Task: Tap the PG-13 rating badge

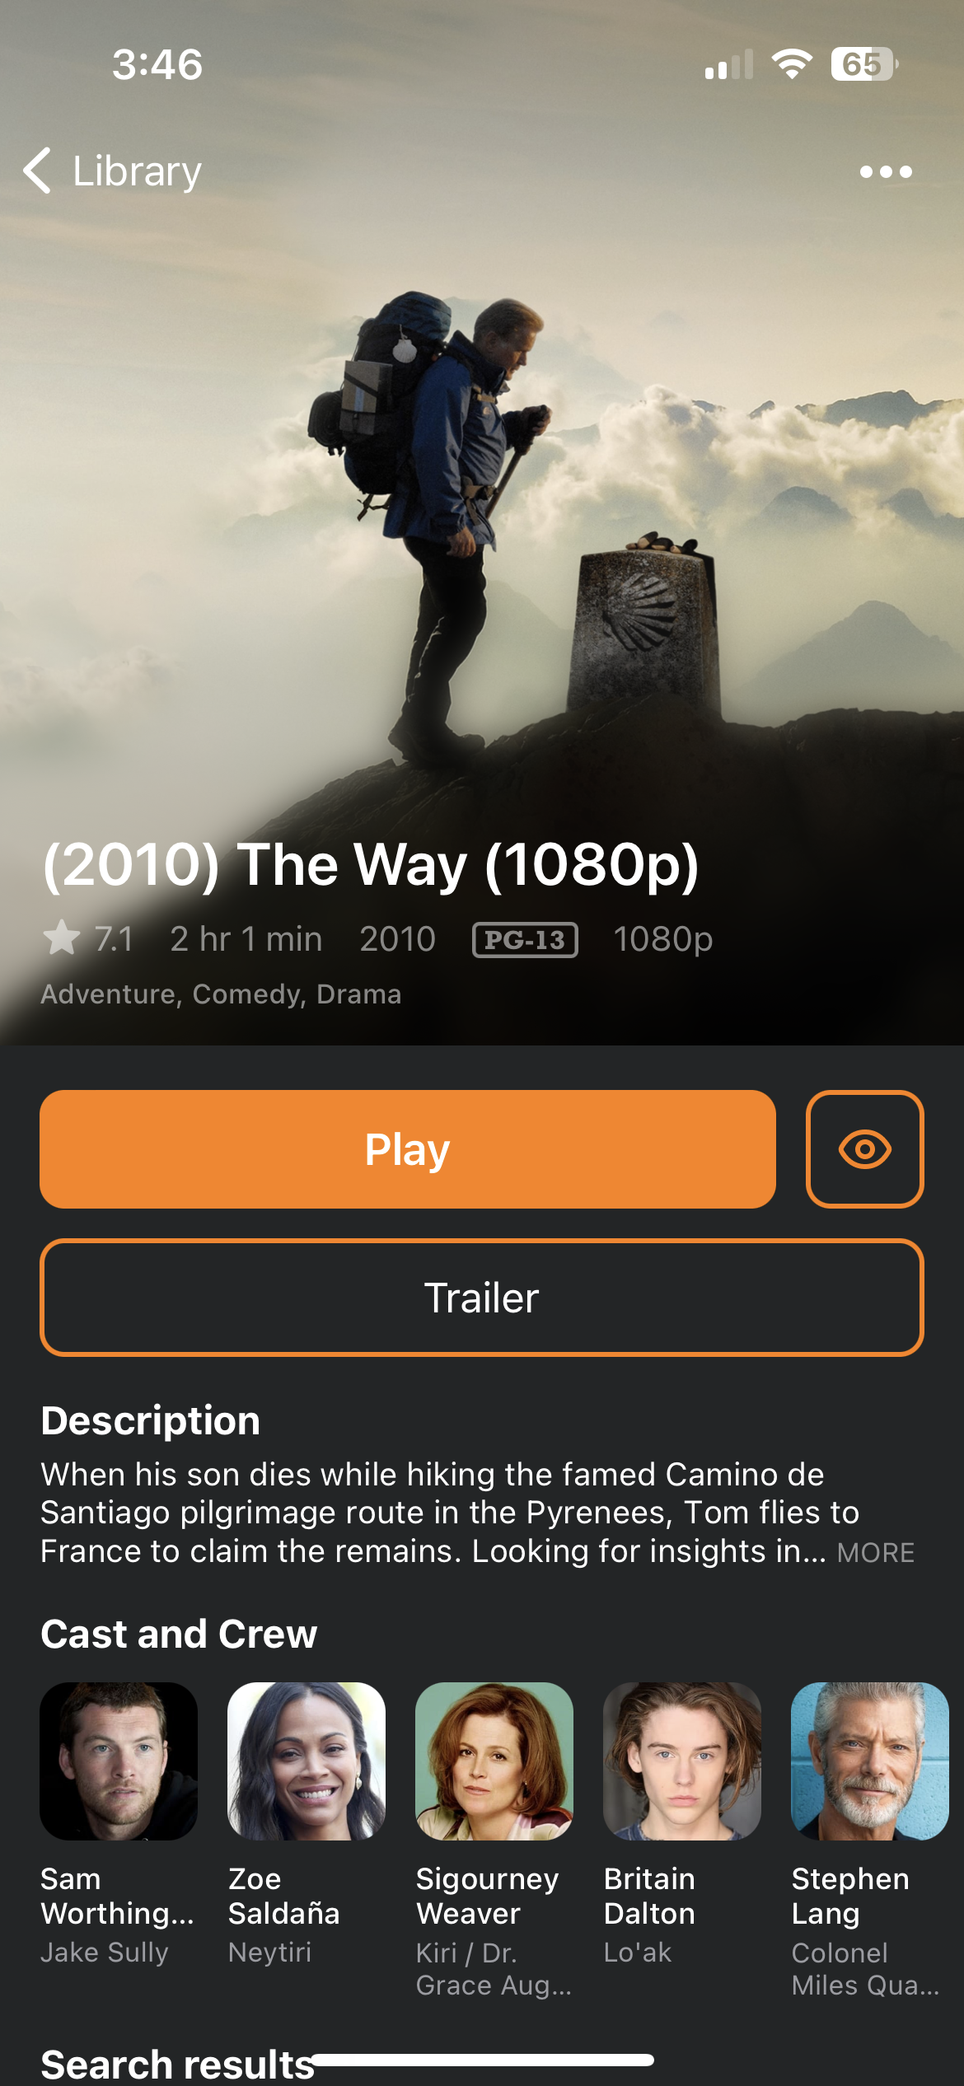Action: click(525, 940)
